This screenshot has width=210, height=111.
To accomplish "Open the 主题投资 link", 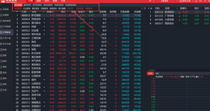I will point(89,8).
